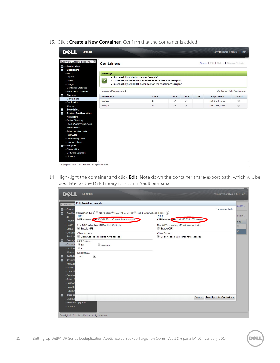This screenshot has width=280, height=363.
Task: Click the Display Statistics link
Action: click(236, 63)
